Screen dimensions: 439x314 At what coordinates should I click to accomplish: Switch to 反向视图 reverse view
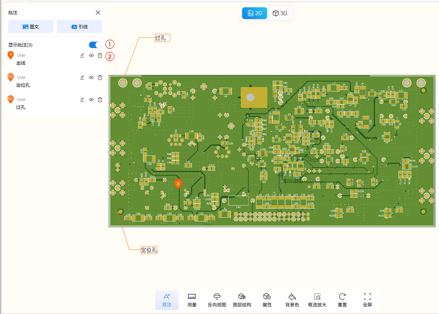[217, 300]
